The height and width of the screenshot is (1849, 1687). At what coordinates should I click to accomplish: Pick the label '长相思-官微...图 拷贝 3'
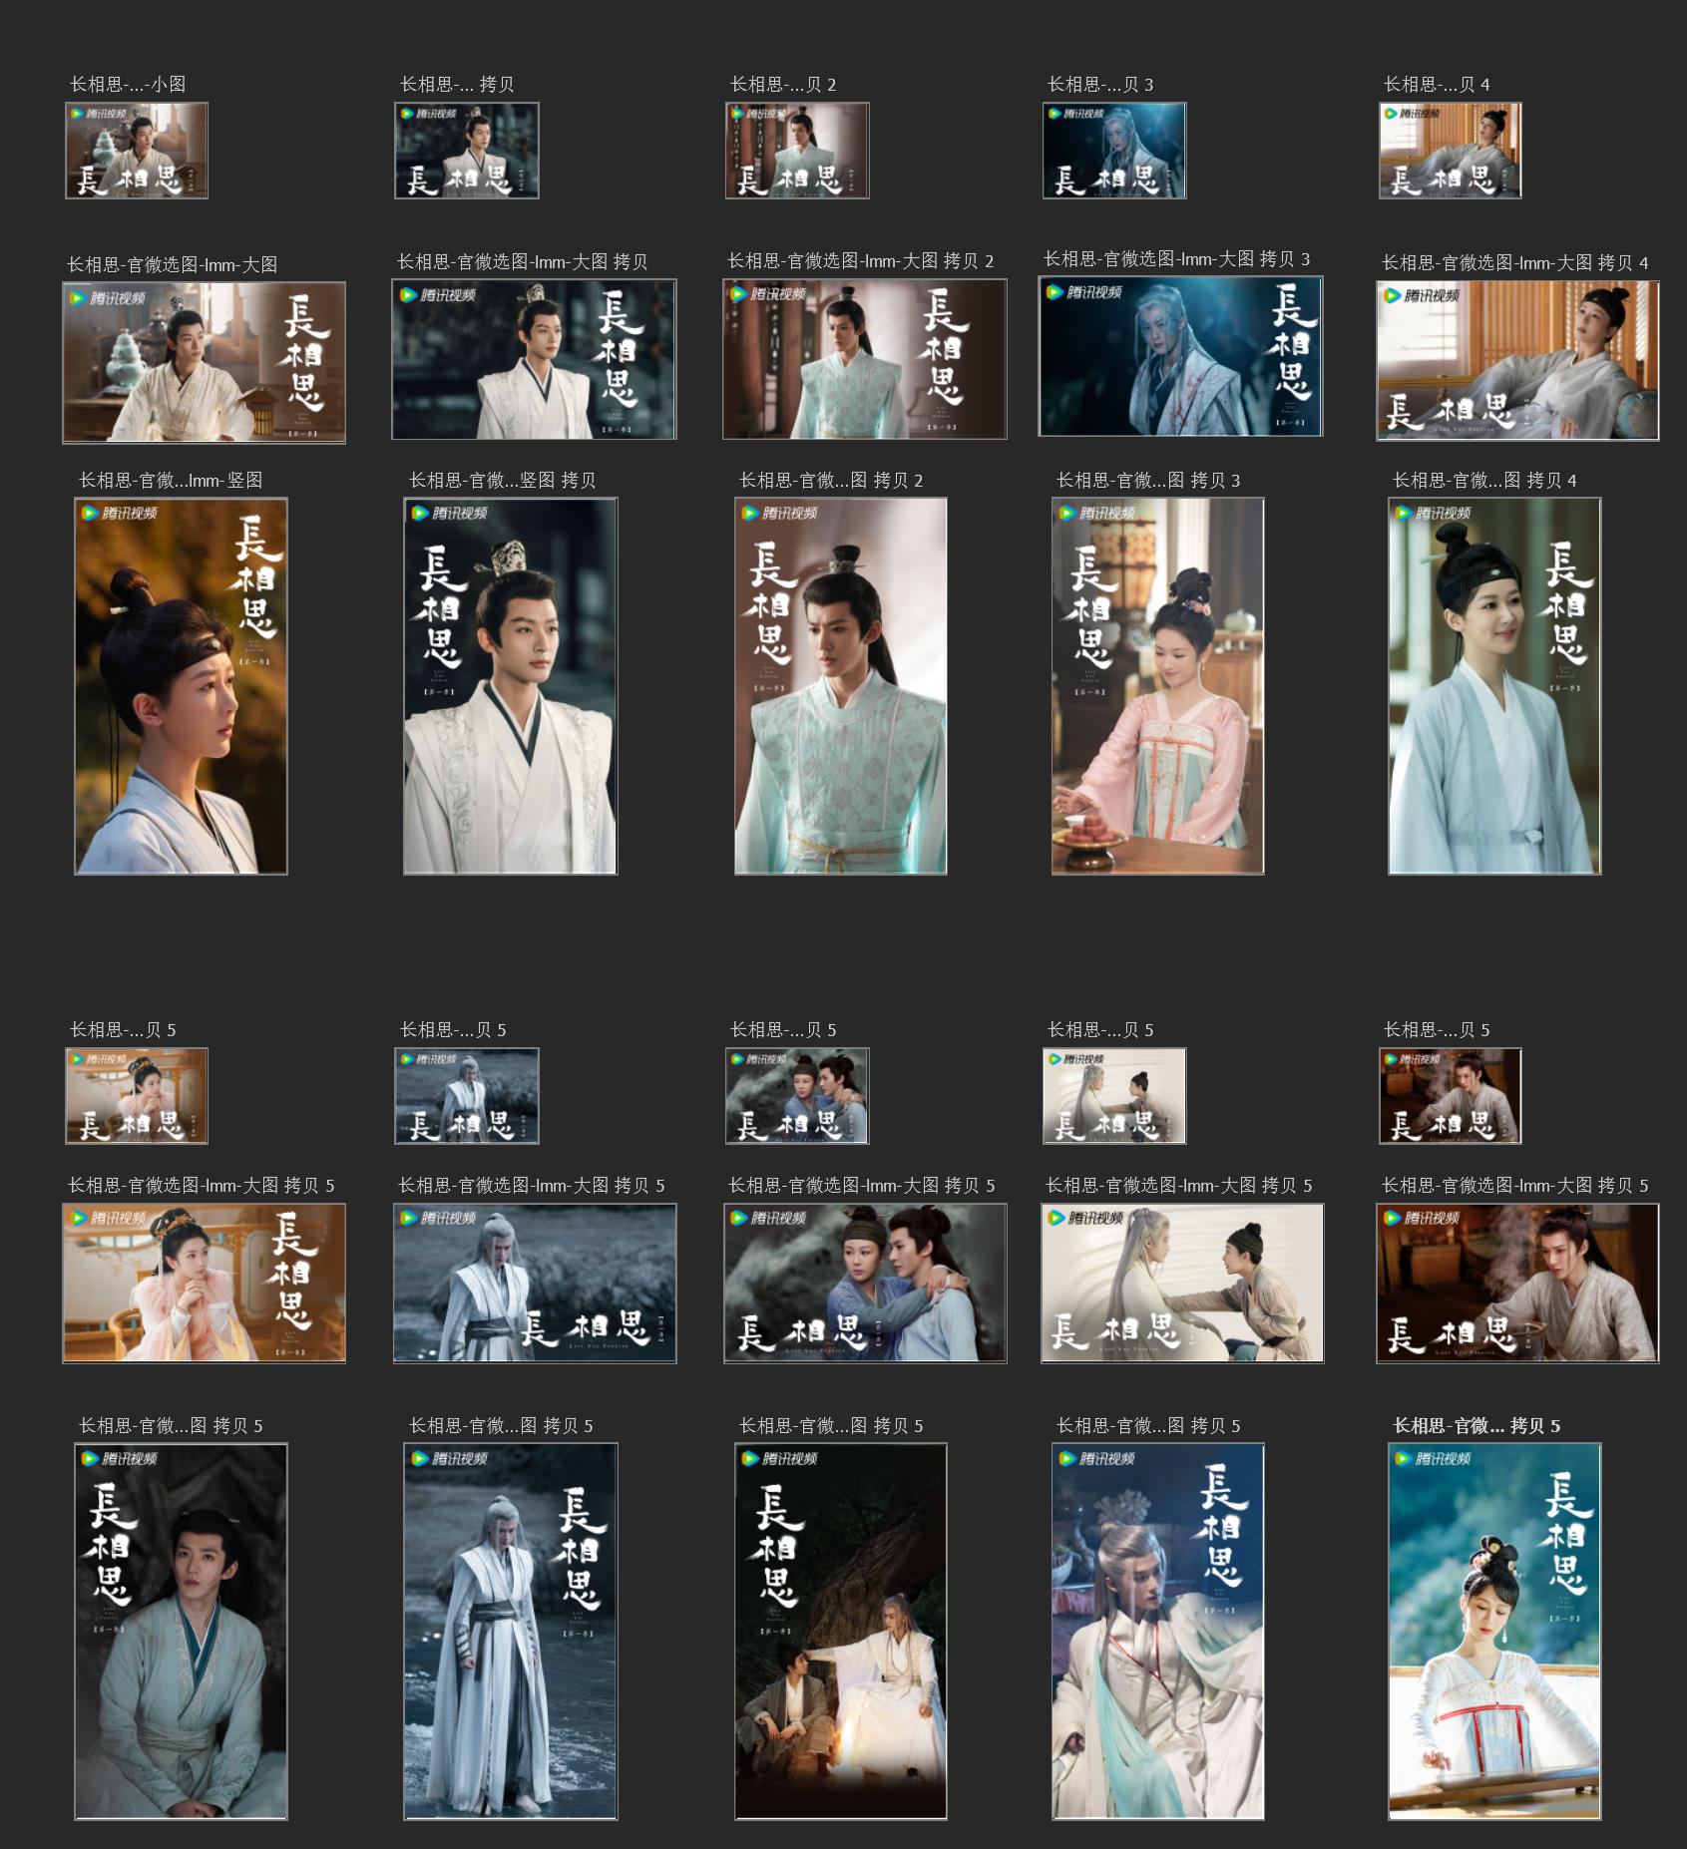(x=1148, y=481)
